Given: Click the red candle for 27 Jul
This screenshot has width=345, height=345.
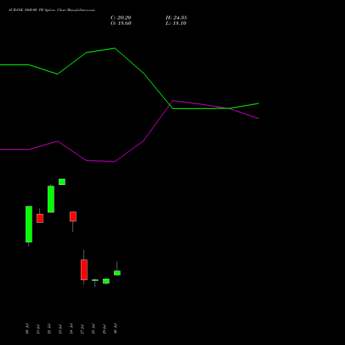Looking at the screenshot, I should click(x=84, y=270).
